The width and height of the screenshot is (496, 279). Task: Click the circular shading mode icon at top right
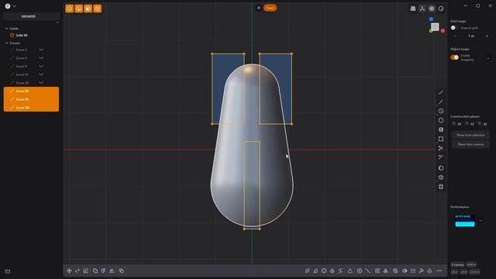point(441,9)
